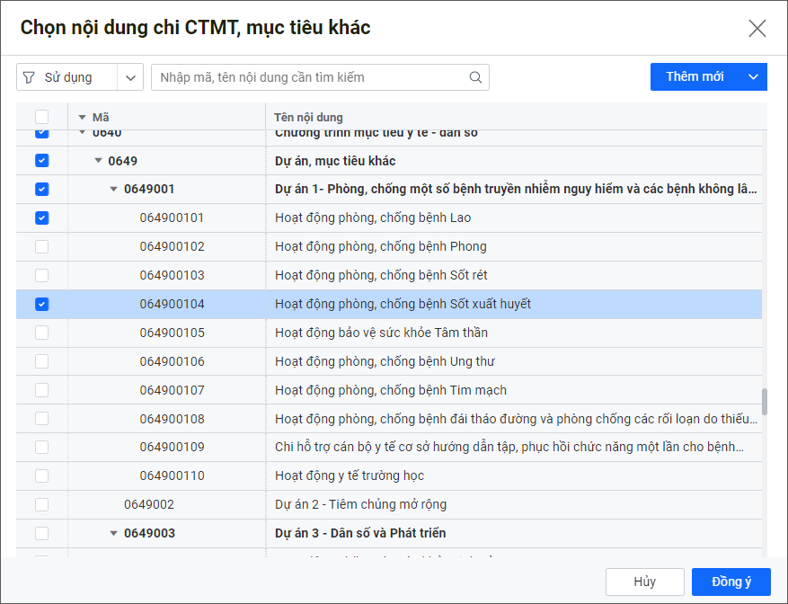This screenshot has height=604, width=788.
Task: Open the Sử dụng filter dropdown
Action: [130, 77]
